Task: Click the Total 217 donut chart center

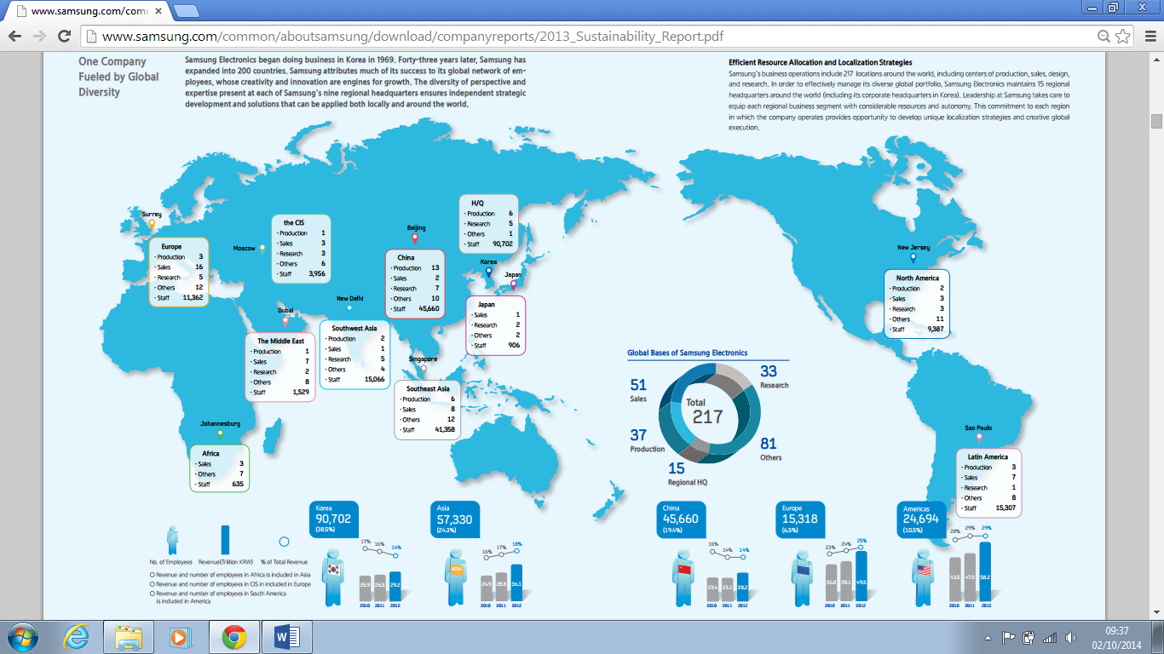Action: click(x=707, y=412)
